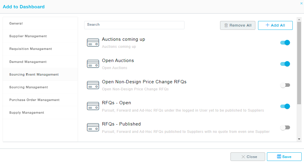Disable the Auctions coming up toggle
This screenshot has height=163, width=304.
(285, 43)
